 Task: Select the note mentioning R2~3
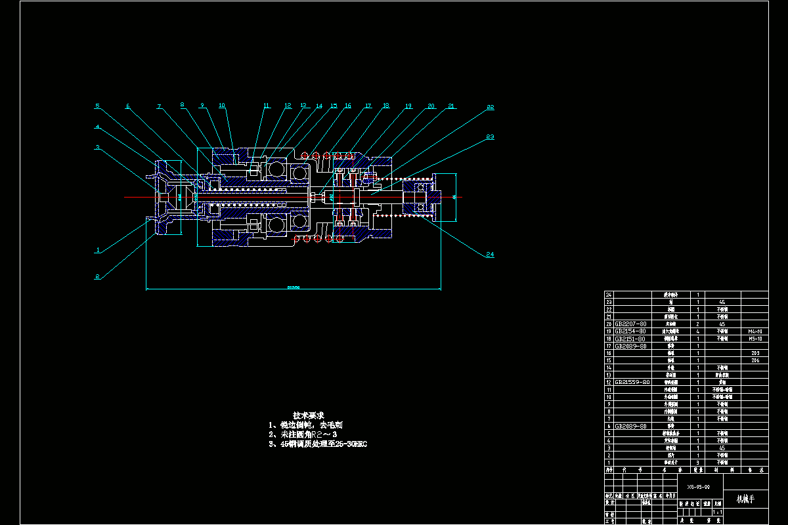pos(303,434)
